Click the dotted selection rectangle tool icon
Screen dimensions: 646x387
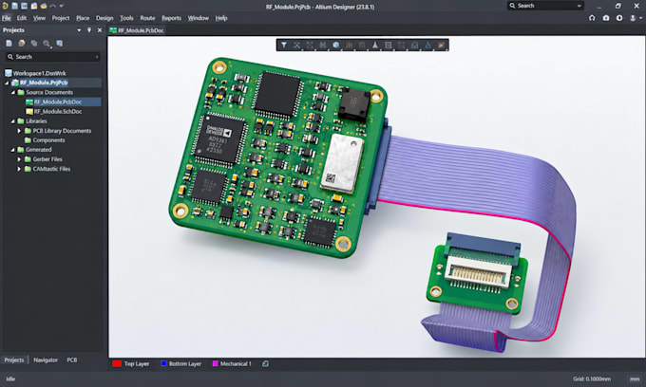310,45
